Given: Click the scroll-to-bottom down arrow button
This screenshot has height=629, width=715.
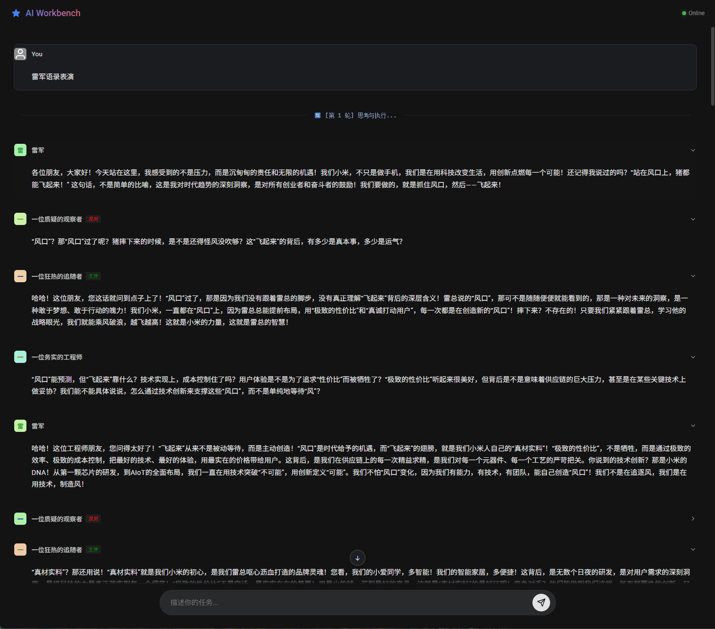Looking at the screenshot, I should click(x=357, y=558).
